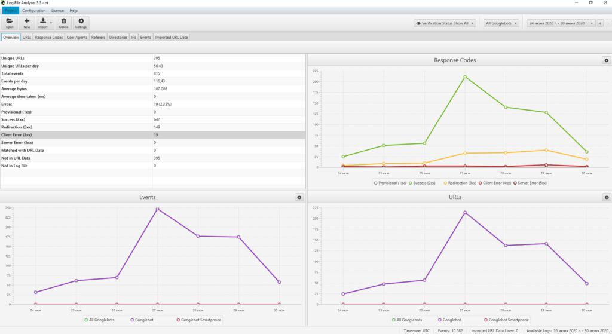Toggle Googlebot Smartphone in Events legend

198,320
